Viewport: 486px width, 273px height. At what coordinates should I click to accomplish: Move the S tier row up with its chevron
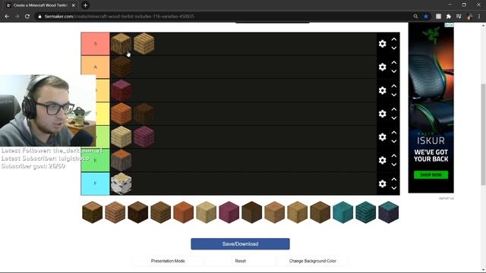(394, 39)
